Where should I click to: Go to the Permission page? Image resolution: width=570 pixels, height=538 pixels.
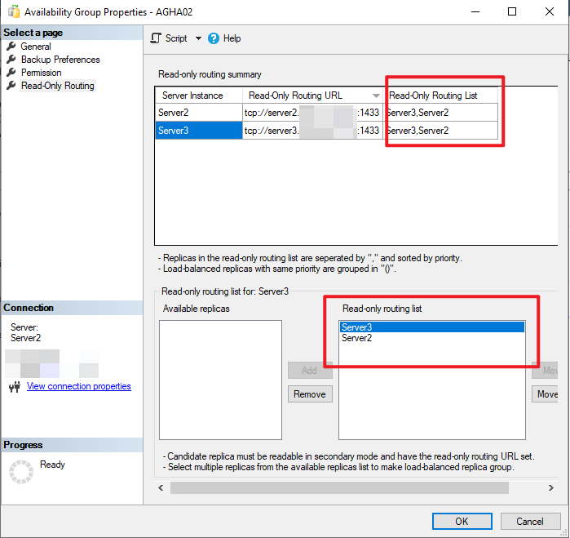tap(41, 73)
